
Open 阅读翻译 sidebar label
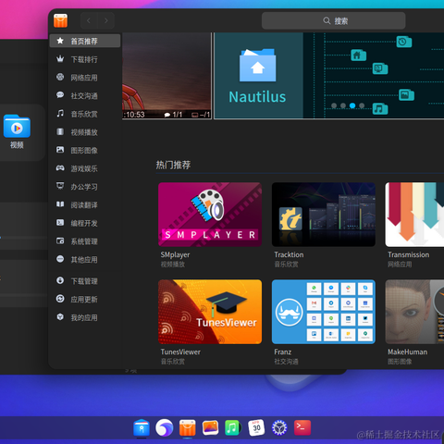click(x=84, y=204)
